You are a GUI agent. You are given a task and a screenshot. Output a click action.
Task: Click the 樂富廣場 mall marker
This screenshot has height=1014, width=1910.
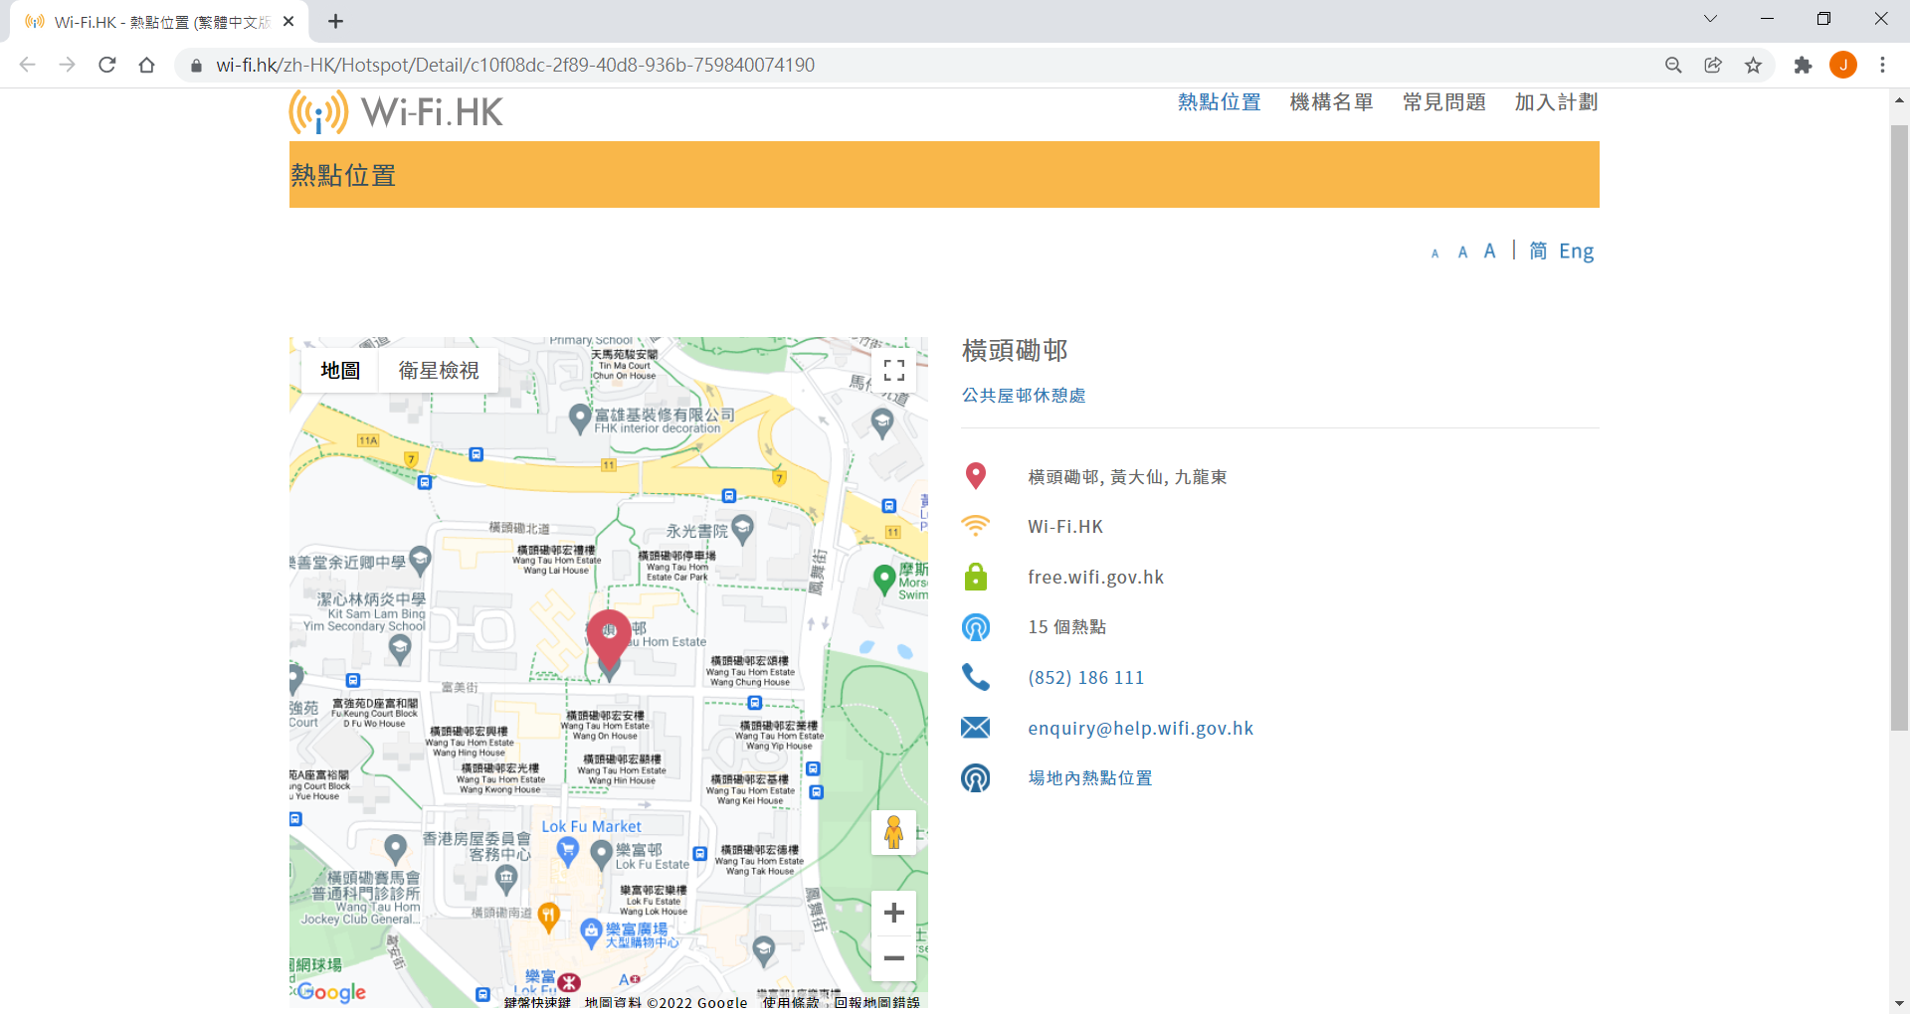592,932
